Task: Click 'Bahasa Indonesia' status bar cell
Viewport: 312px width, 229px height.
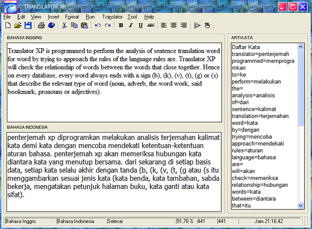Action: click(81, 221)
